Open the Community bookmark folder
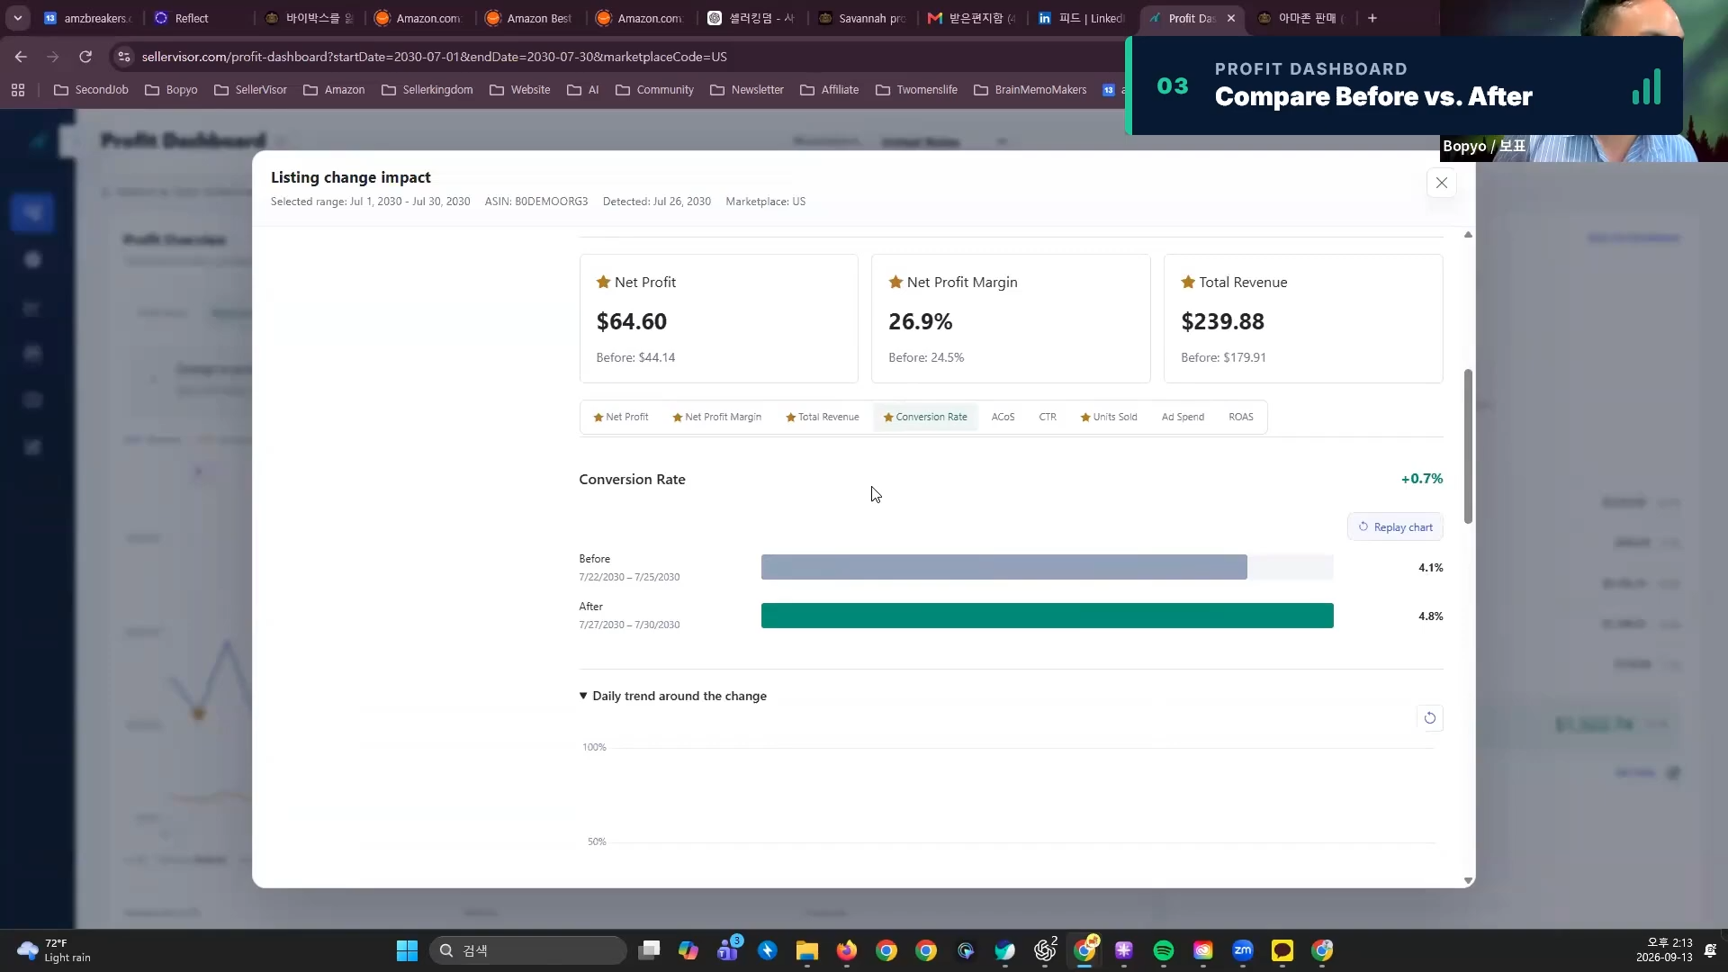This screenshot has width=1728, height=972. (654, 90)
